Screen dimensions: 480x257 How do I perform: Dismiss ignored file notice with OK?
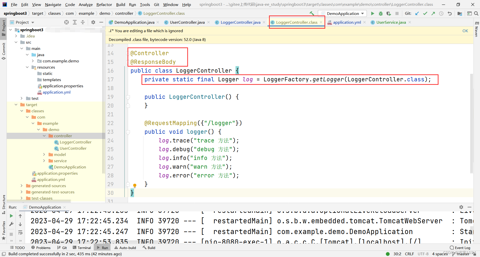pos(465,31)
